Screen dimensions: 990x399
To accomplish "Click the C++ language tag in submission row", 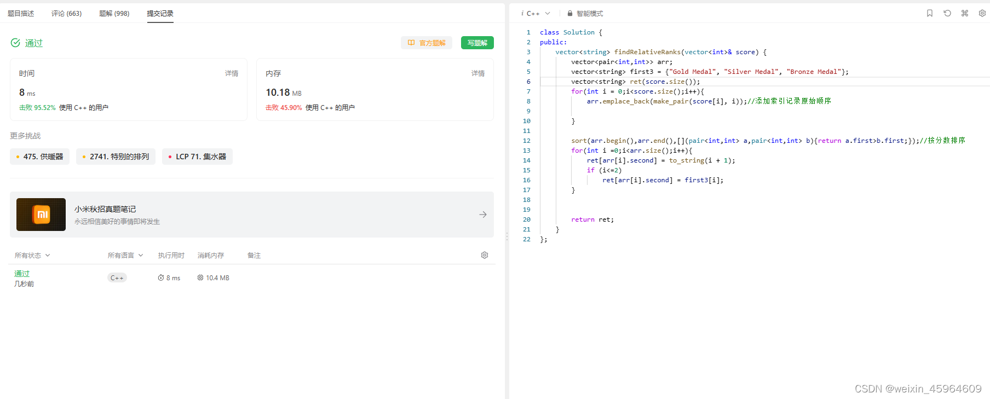I will click(117, 278).
